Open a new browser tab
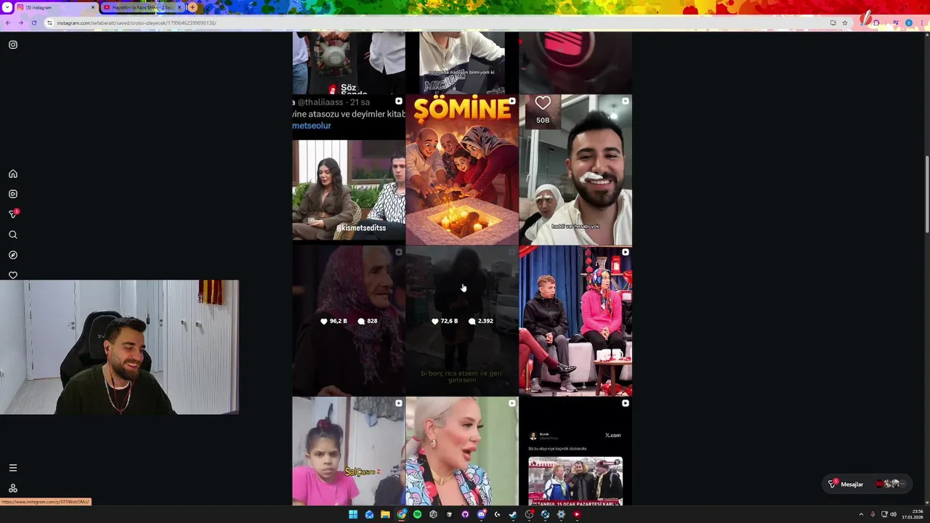 click(x=193, y=7)
